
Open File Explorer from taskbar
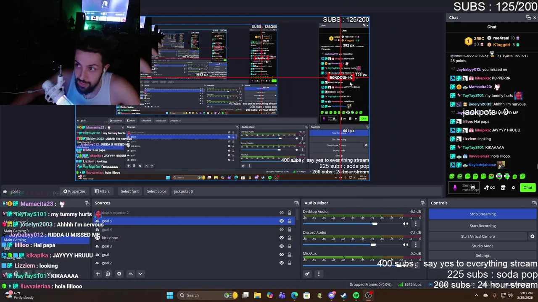[x=257, y=295]
